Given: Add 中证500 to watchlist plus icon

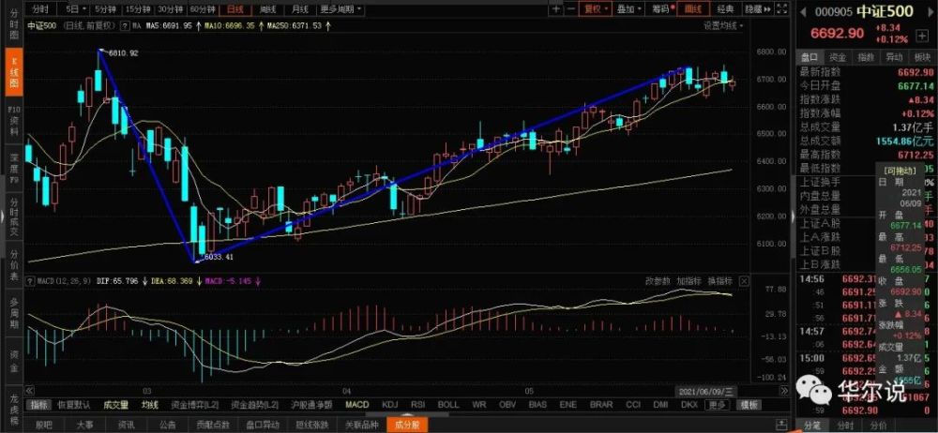Looking at the screenshot, I should (x=921, y=36).
